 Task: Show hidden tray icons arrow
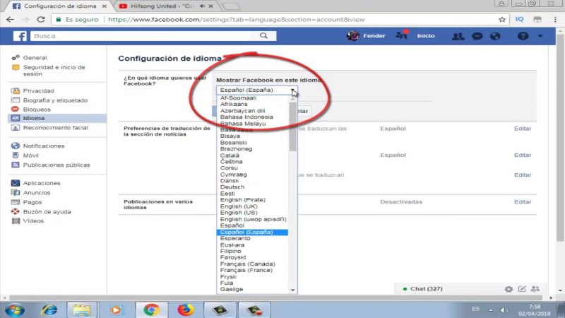(x=491, y=310)
